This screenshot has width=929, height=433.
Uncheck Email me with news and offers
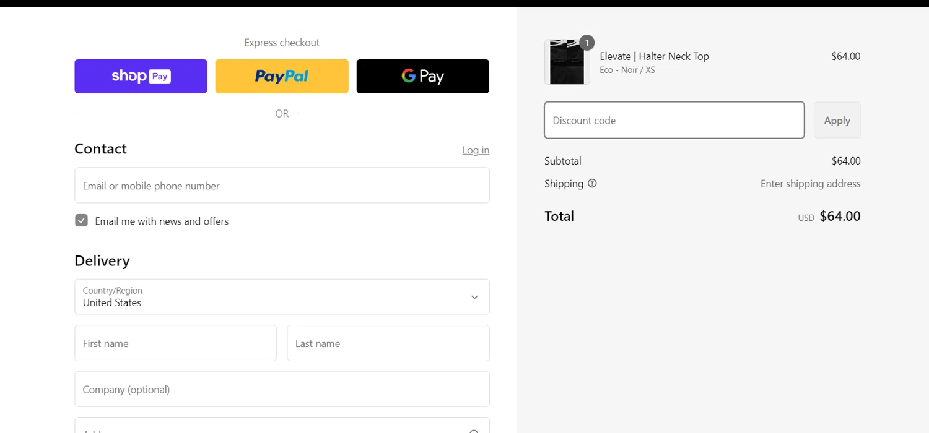coord(81,221)
